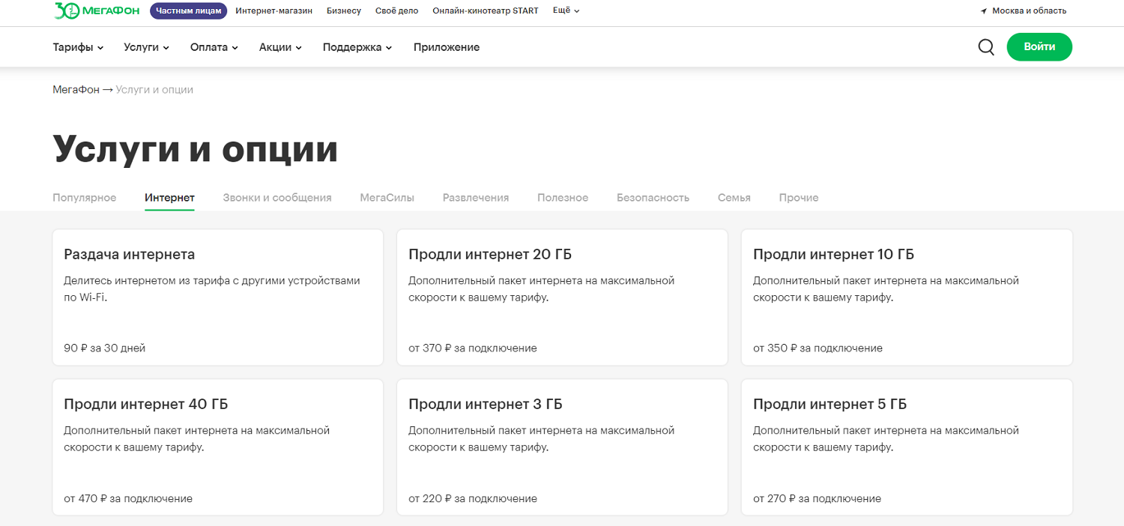Click the text от 220 ₽ за подключение

click(473, 498)
